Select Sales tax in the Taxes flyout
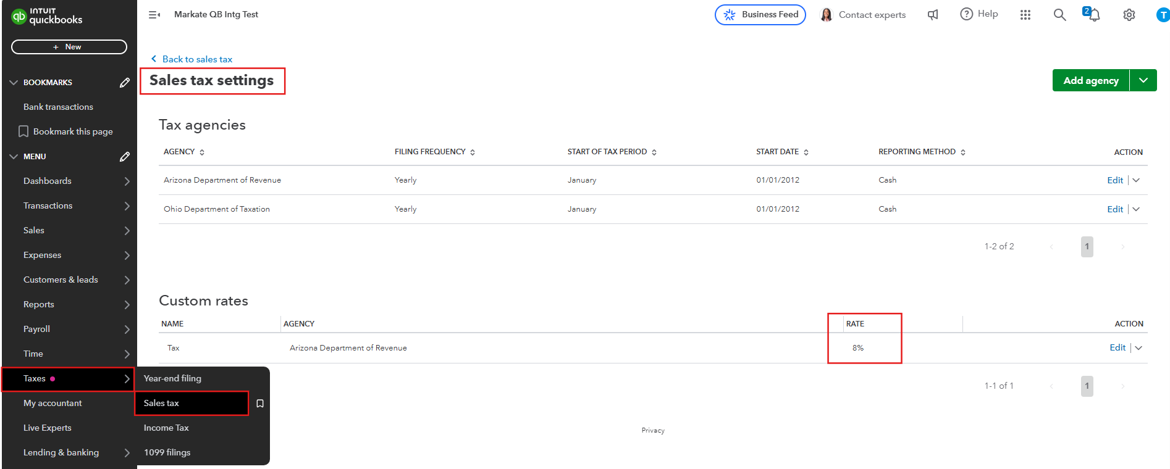Screen dimensions: 1170x469 point(191,403)
